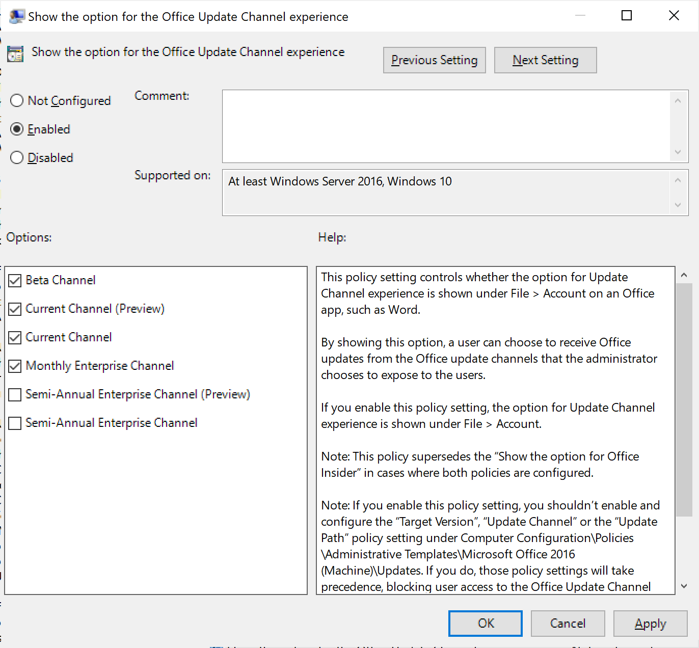699x648 pixels.
Task: Uncheck the Current Channel option
Action: pos(14,337)
